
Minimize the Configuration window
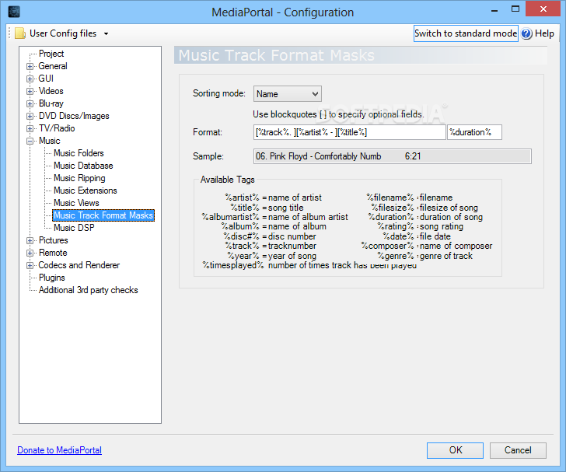click(x=494, y=10)
